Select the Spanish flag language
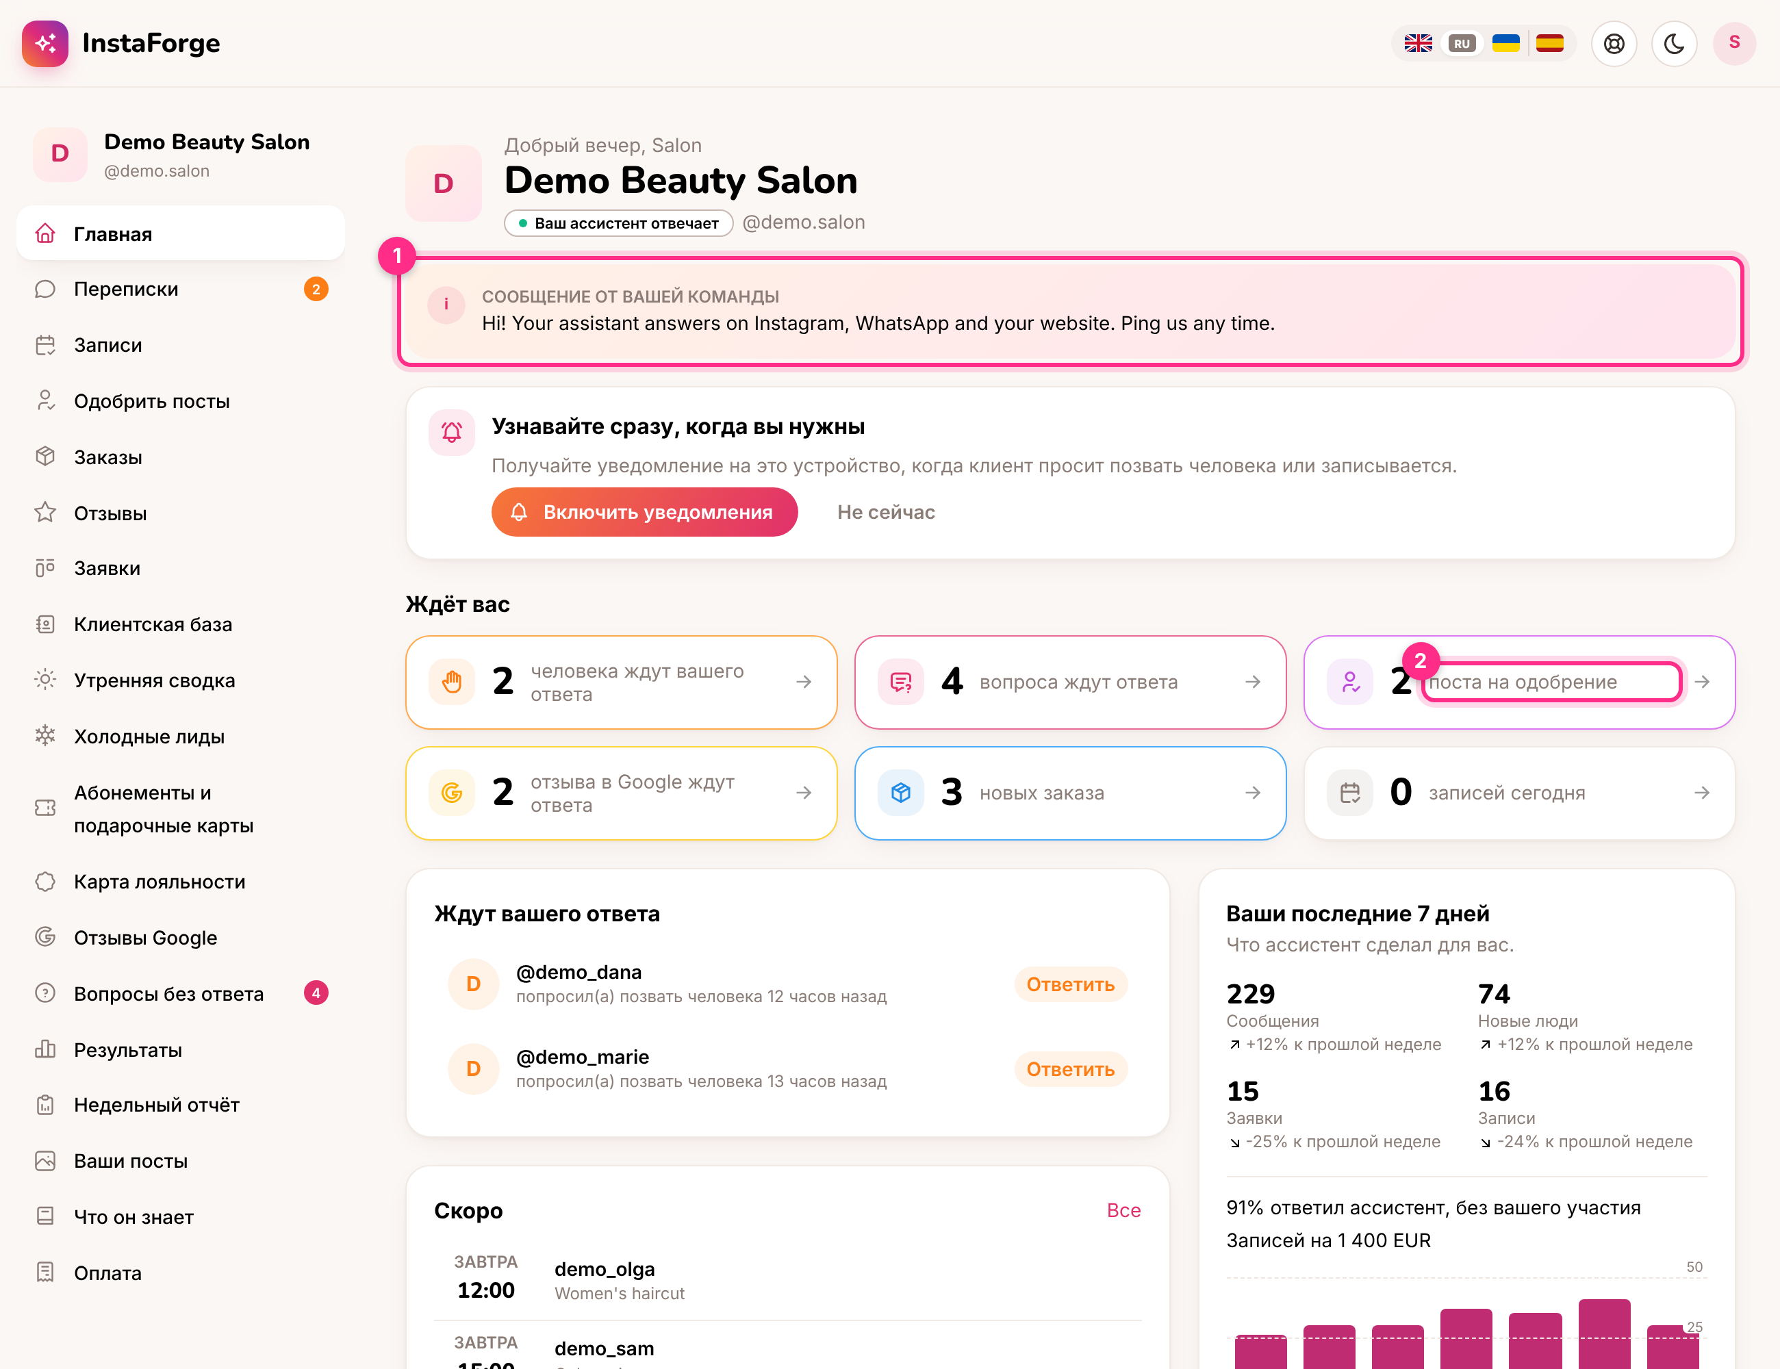Screen dimensions: 1780x1369 point(1549,43)
